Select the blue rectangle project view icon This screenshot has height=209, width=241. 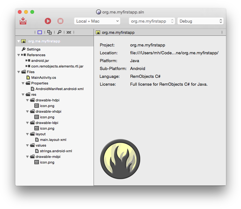pyautogui.click(x=40, y=32)
